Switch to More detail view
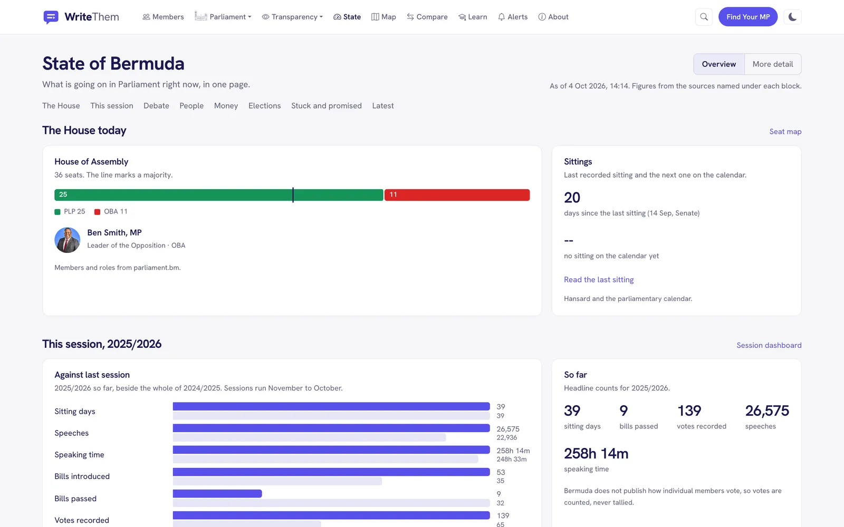The width and height of the screenshot is (844, 527). tap(773, 64)
